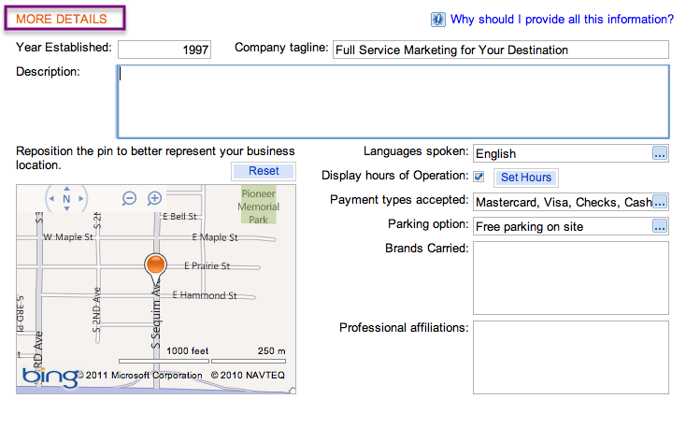Click into the Description text area
Viewport: 686px width, 442px height.
pyautogui.click(x=393, y=101)
